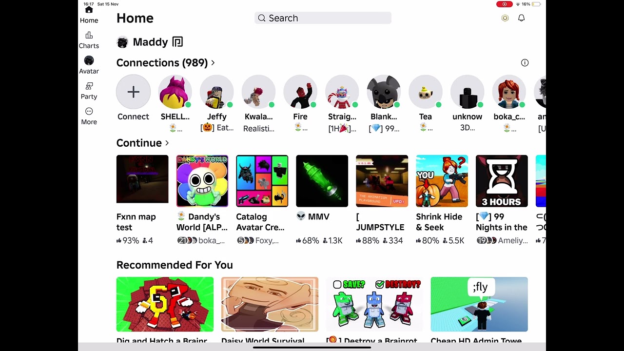The width and height of the screenshot is (624, 351).
Task: Click the Connect plus button
Action: point(133,92)
